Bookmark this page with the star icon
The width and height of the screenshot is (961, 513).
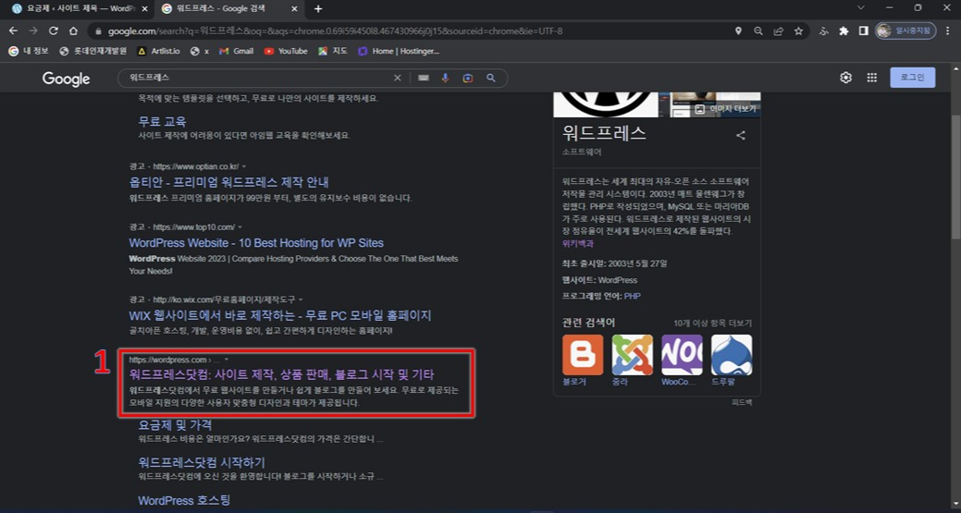click(798, 31)
